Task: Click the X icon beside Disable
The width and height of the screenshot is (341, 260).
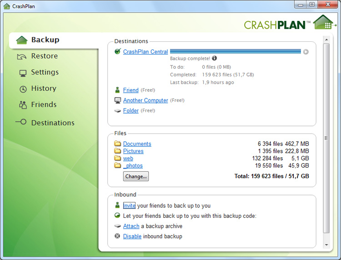Action: [x=117, y=236]
